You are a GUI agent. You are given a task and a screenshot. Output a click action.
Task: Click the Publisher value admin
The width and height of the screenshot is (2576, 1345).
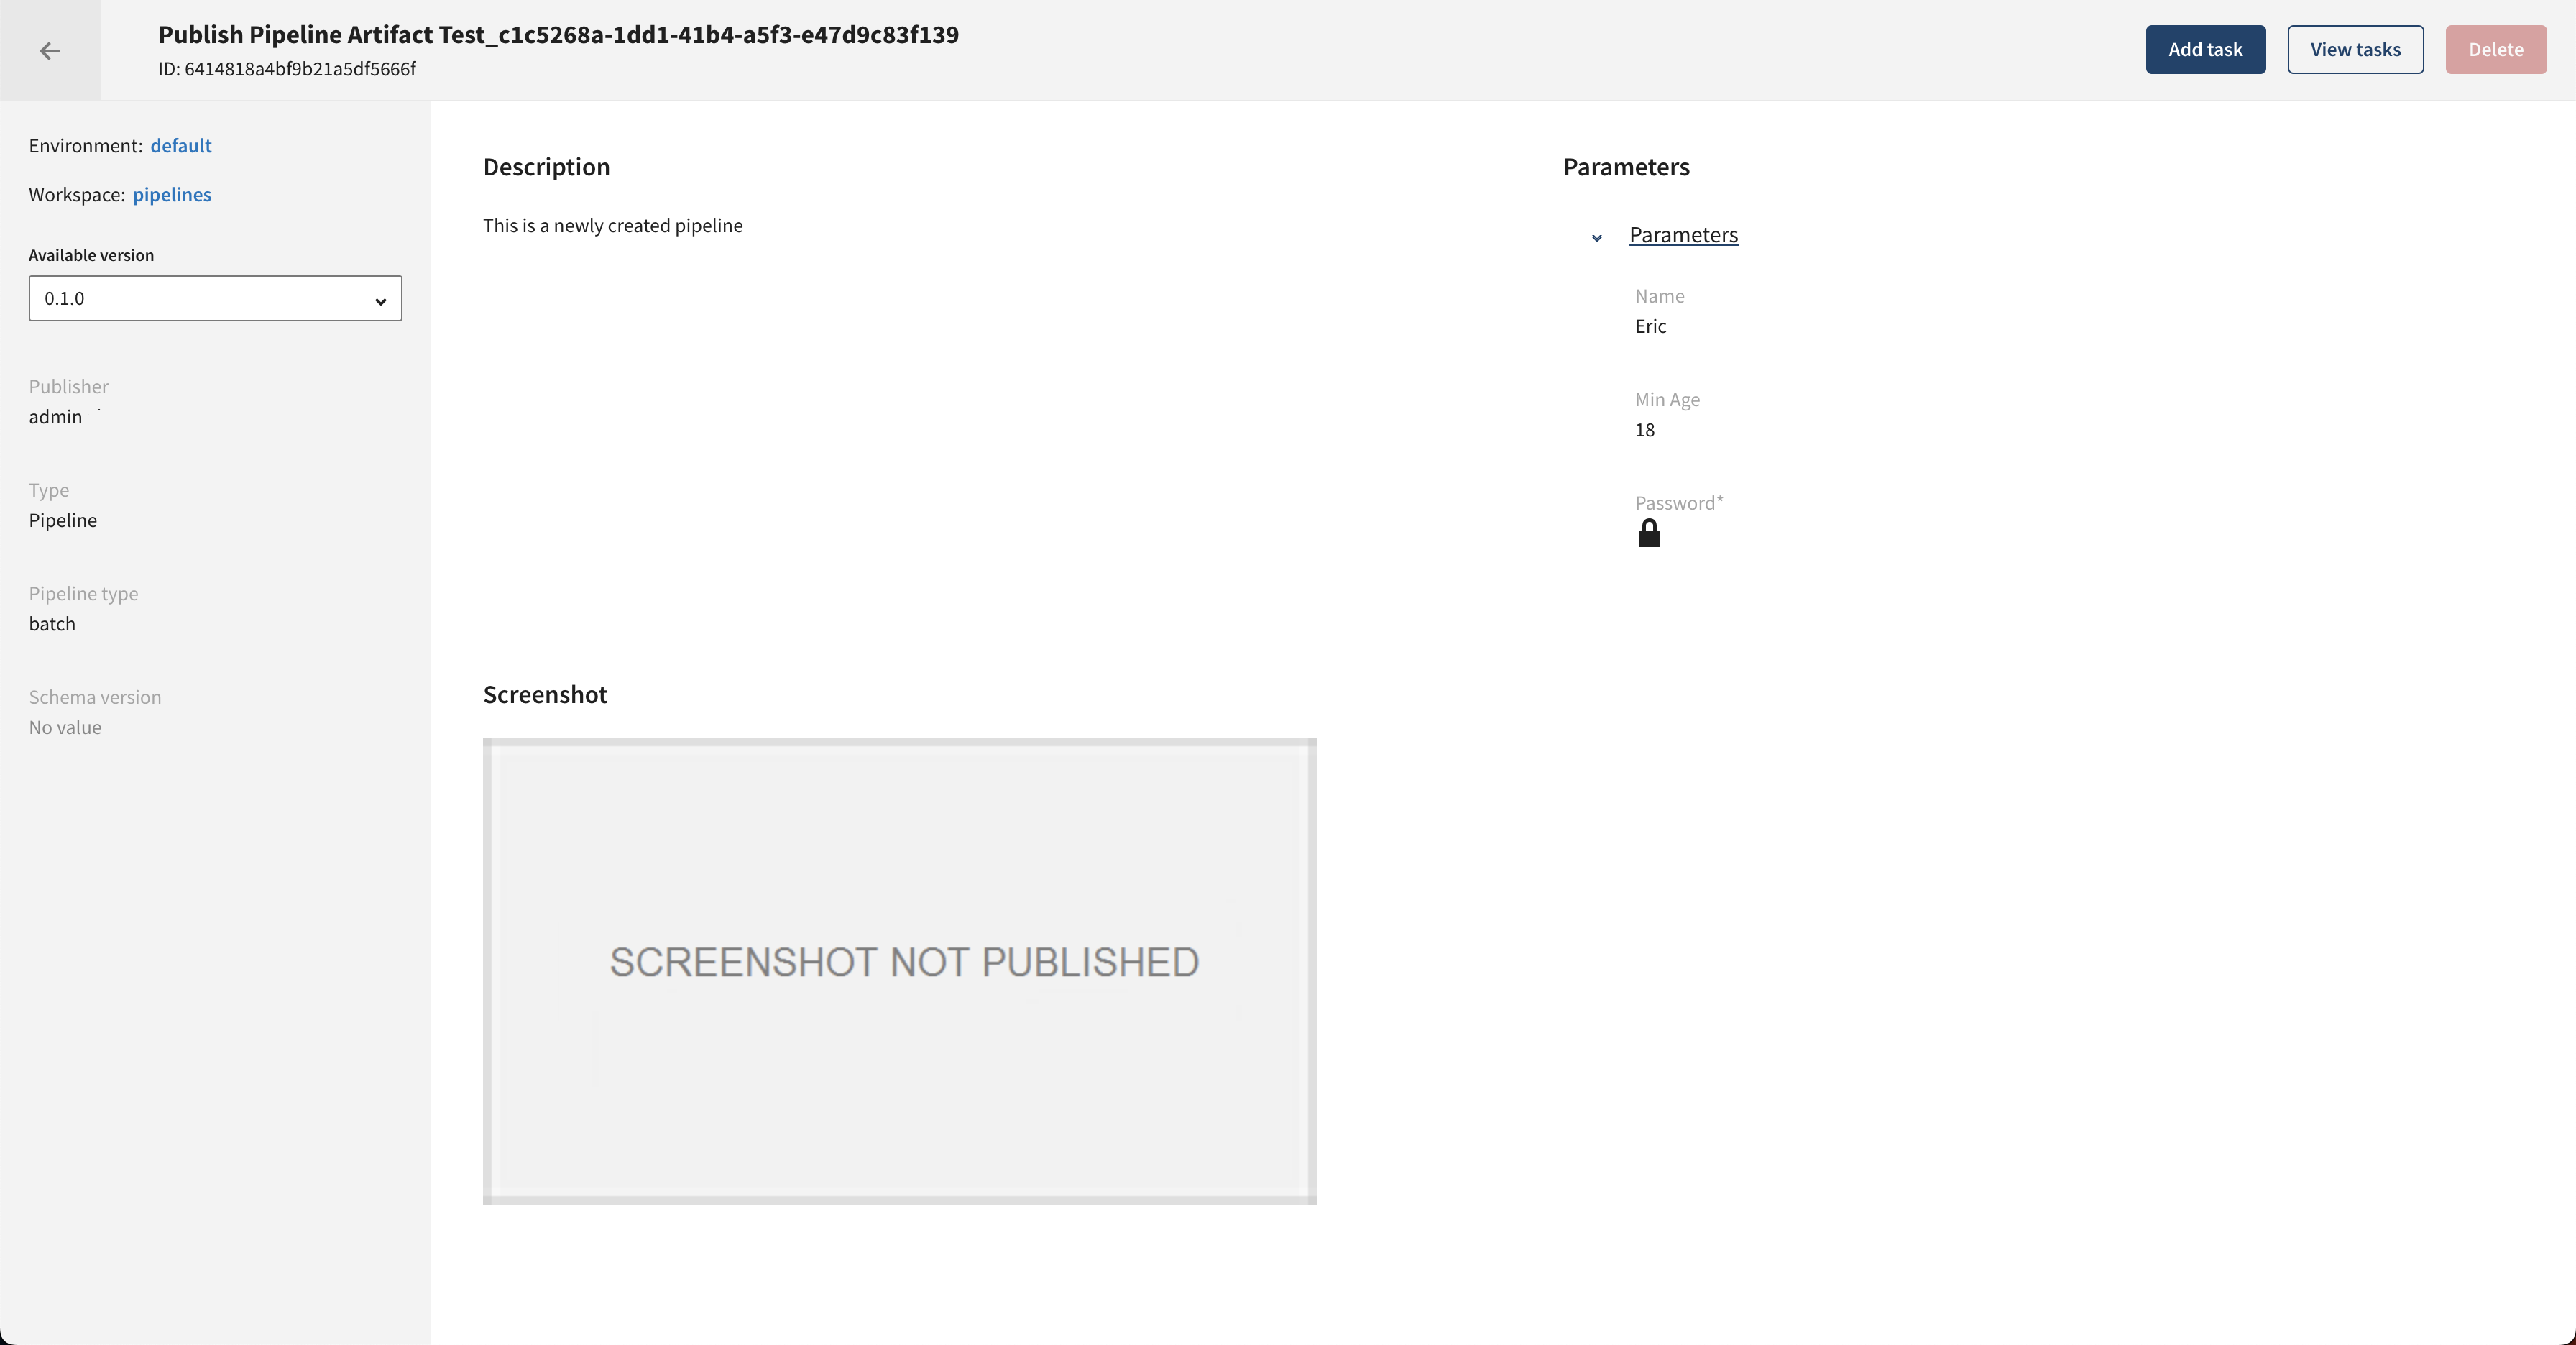tap(55, 417)
